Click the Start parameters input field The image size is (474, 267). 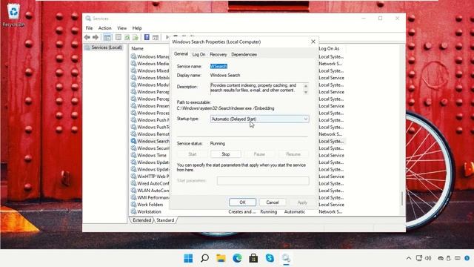263,181
